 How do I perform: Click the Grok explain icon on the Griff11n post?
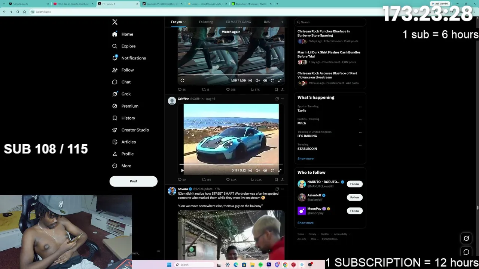[277, 99]
